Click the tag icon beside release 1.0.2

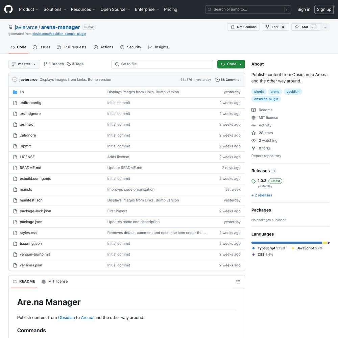click(254, 182)
